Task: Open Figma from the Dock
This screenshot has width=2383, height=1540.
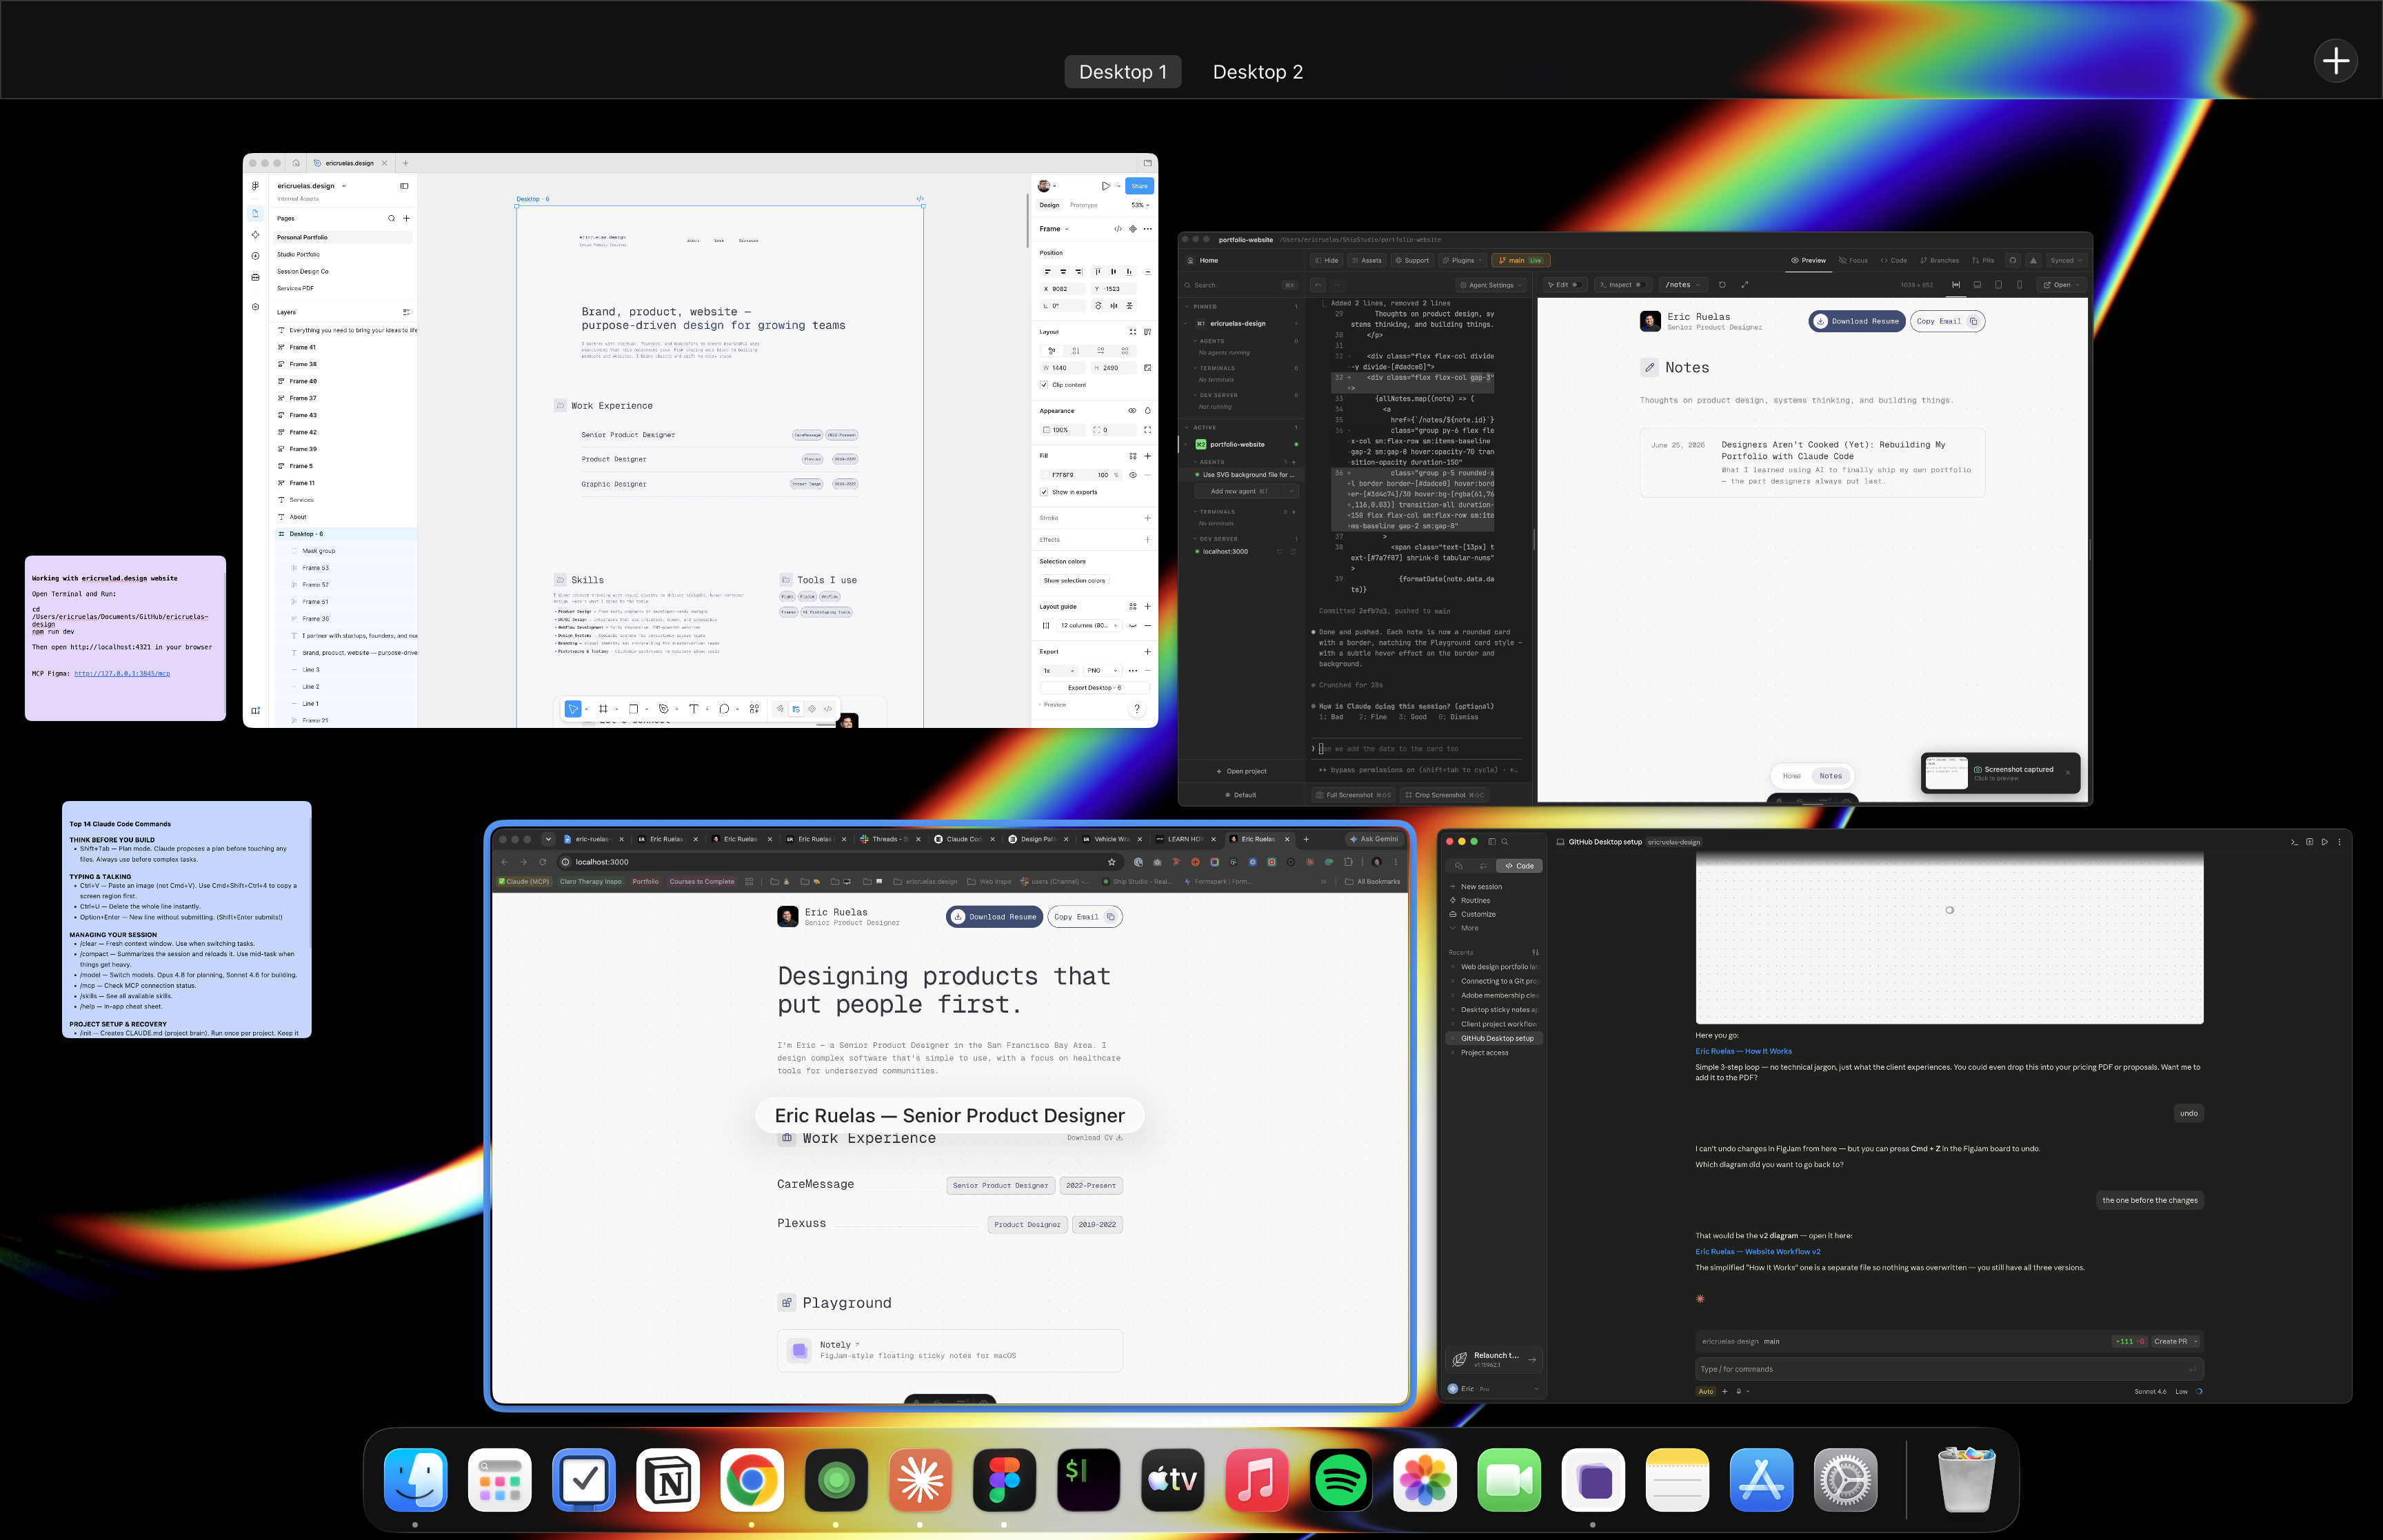Action: point(1004,1479)
